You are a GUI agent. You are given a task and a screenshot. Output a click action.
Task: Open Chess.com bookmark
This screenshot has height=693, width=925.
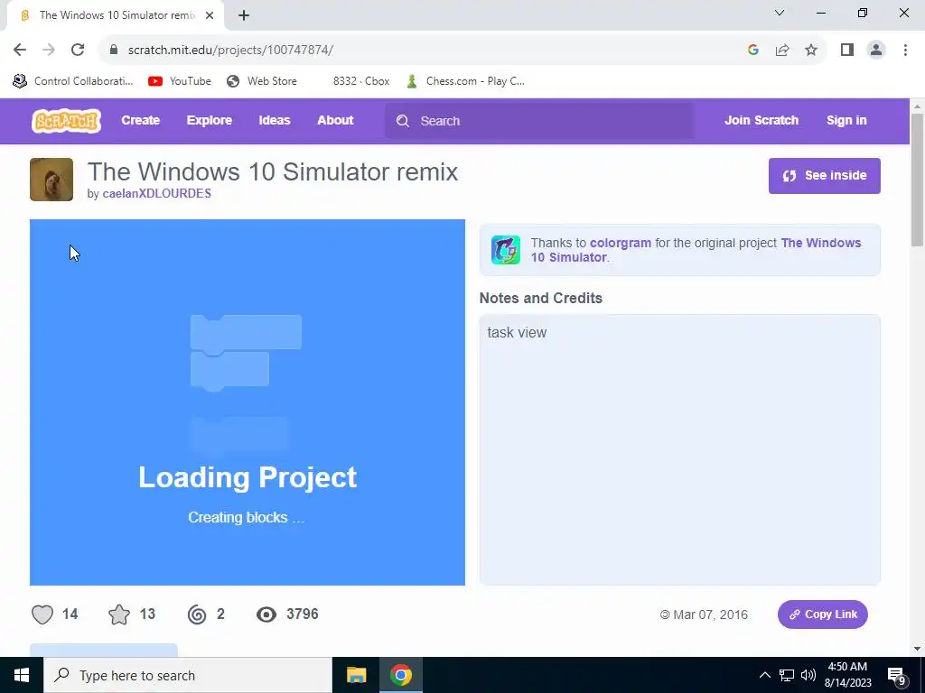(465, 81)
